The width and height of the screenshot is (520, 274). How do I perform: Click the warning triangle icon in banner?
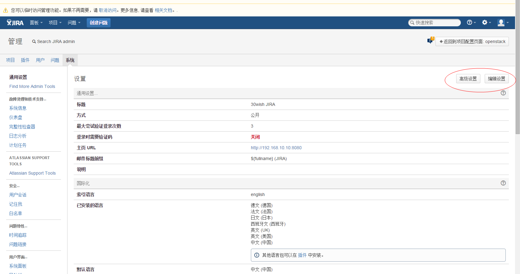pos(6,10)
